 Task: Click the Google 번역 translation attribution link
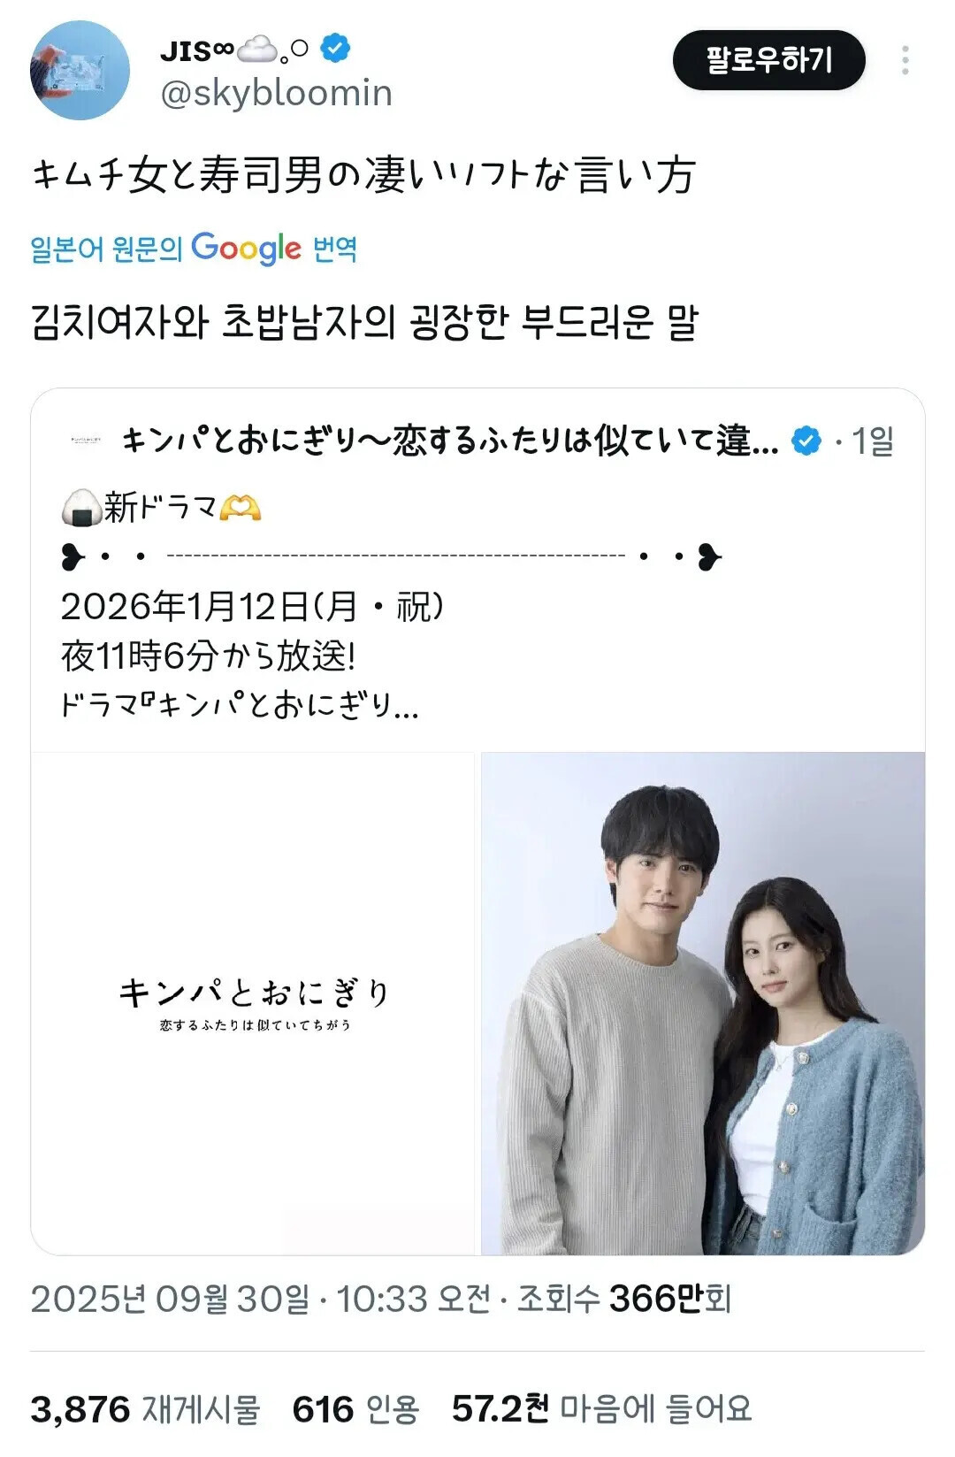point(194,249)
